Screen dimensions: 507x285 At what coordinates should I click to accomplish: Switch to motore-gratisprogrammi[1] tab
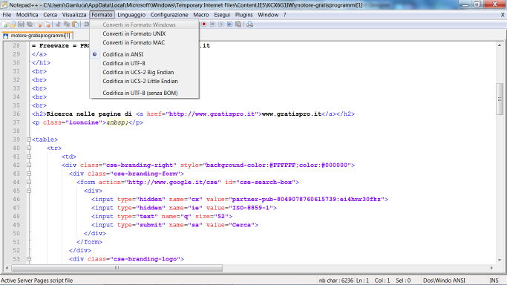pyautogui.click(x=37, y=36)
